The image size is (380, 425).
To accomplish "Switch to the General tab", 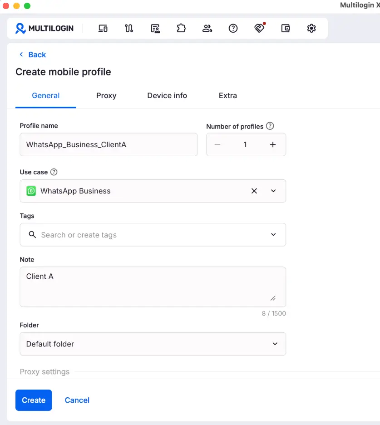I will click(46, 96).
